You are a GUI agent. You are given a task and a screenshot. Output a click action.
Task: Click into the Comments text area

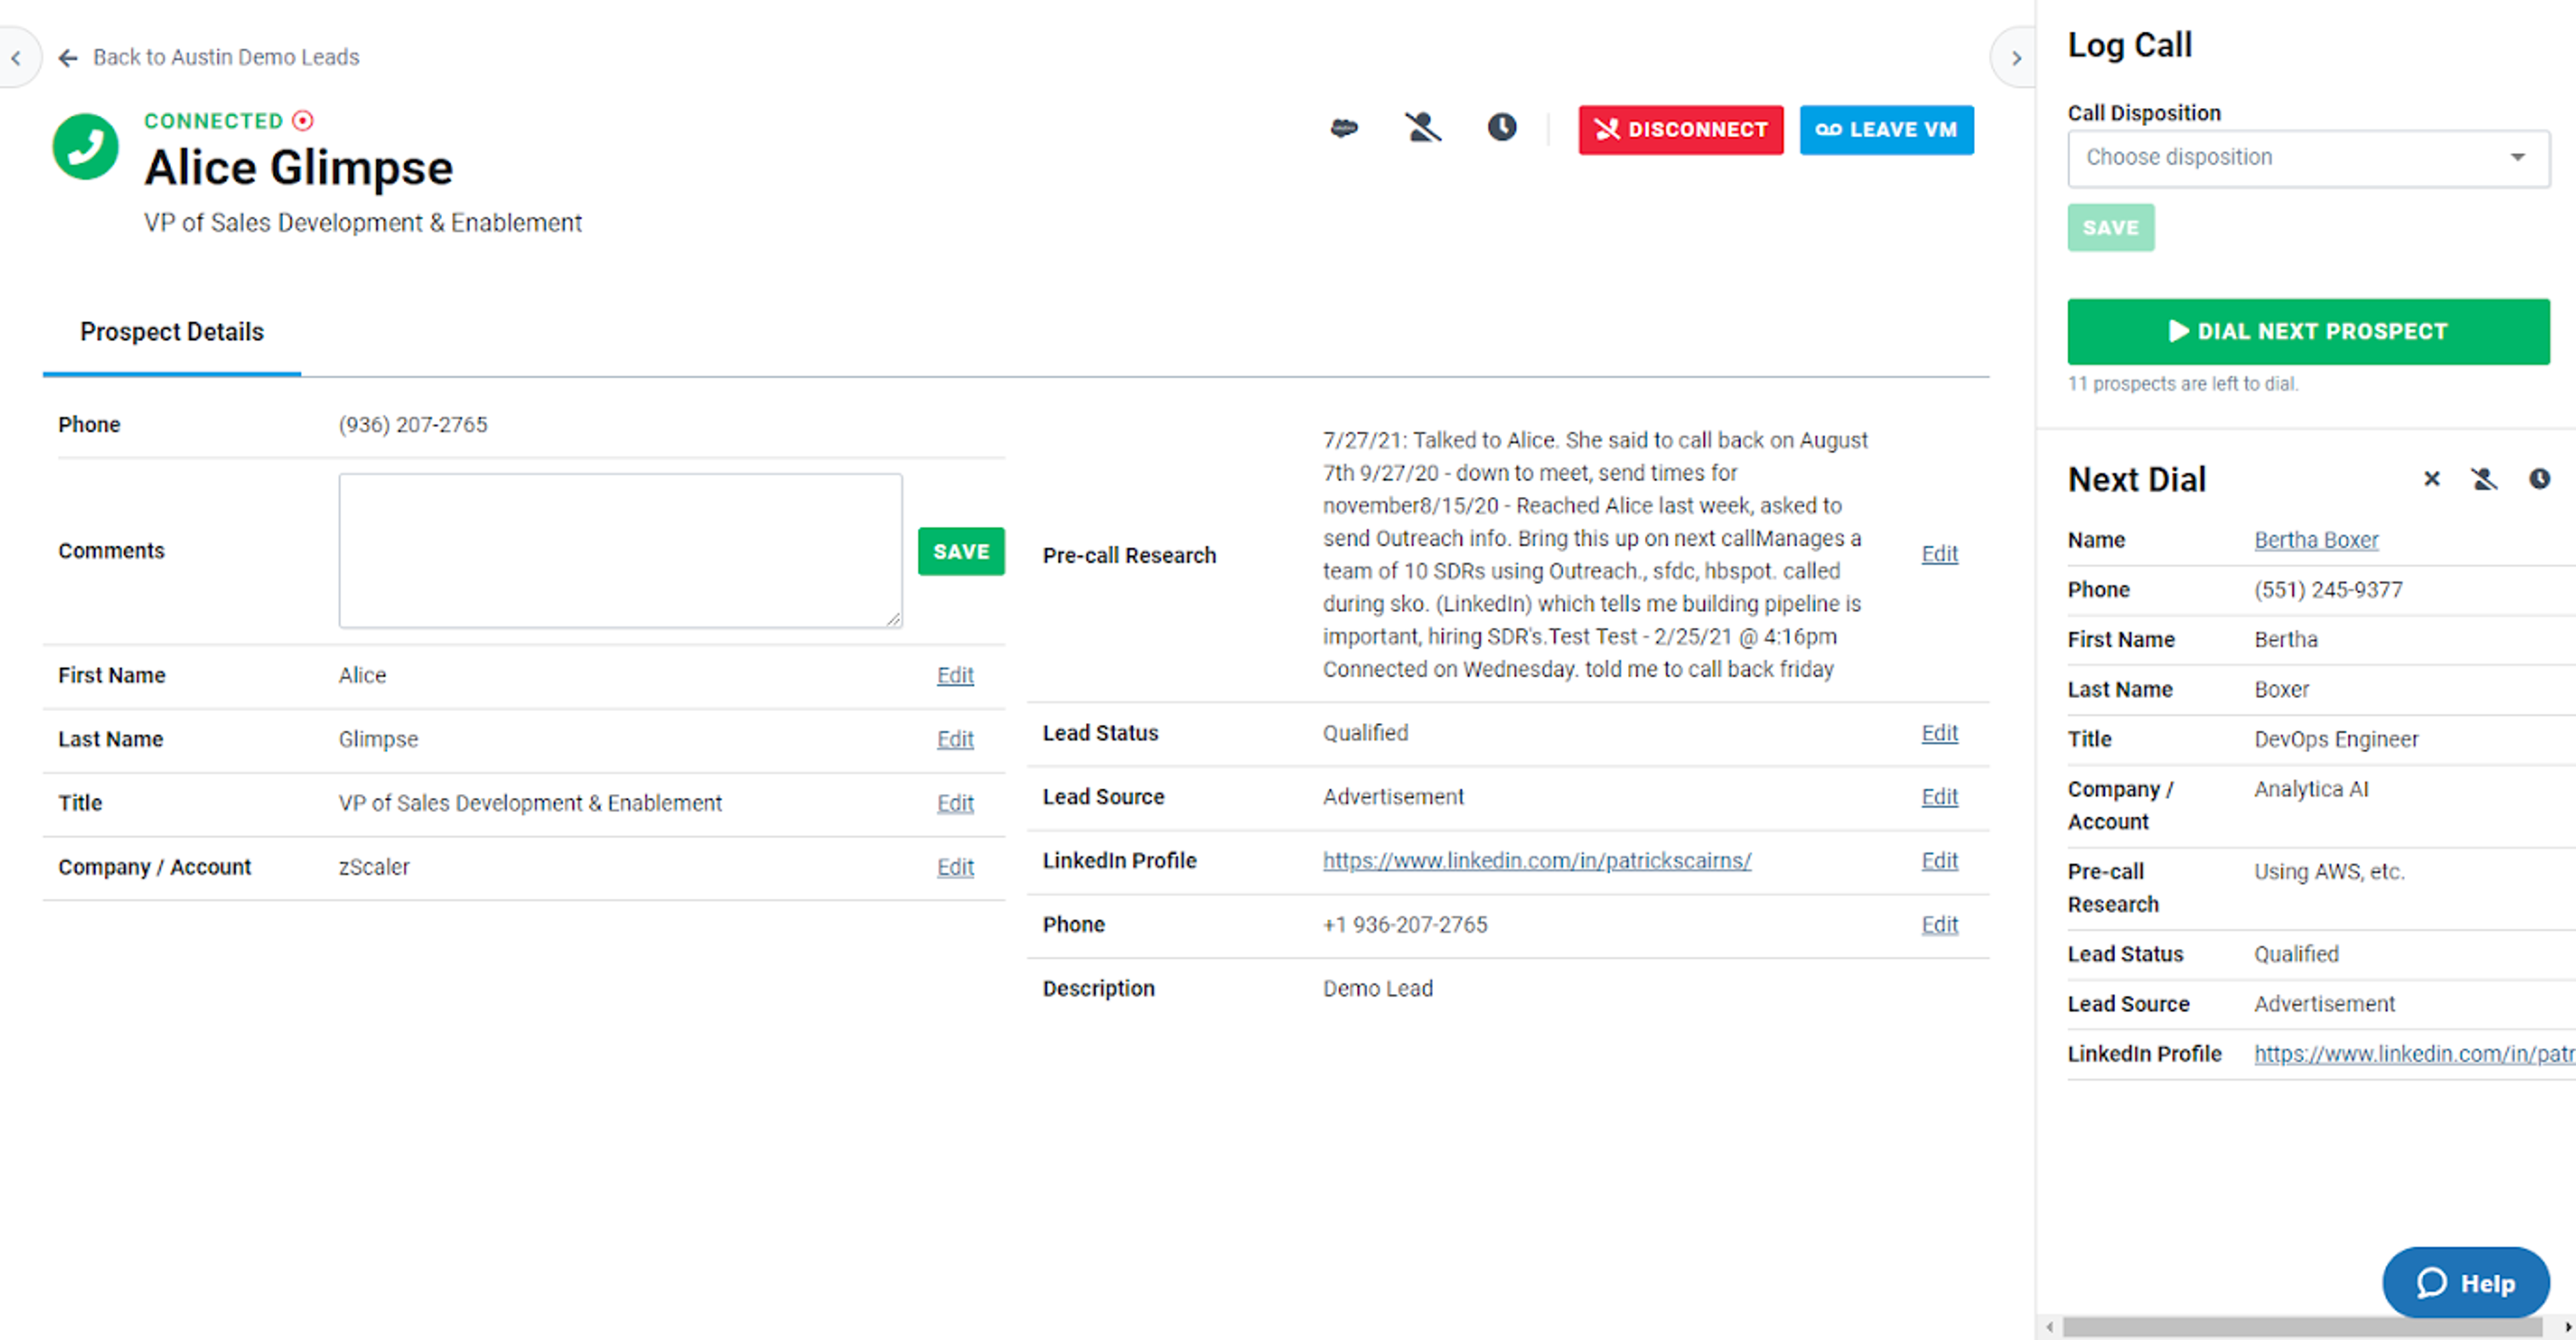(x=620, y=550)
